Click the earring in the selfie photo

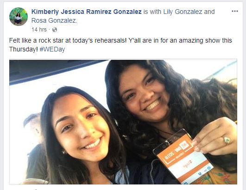coord(63,152)
